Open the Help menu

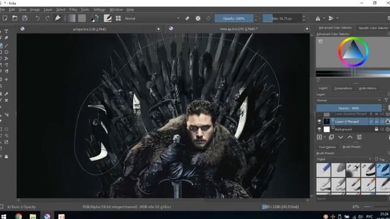coord(130,10)
